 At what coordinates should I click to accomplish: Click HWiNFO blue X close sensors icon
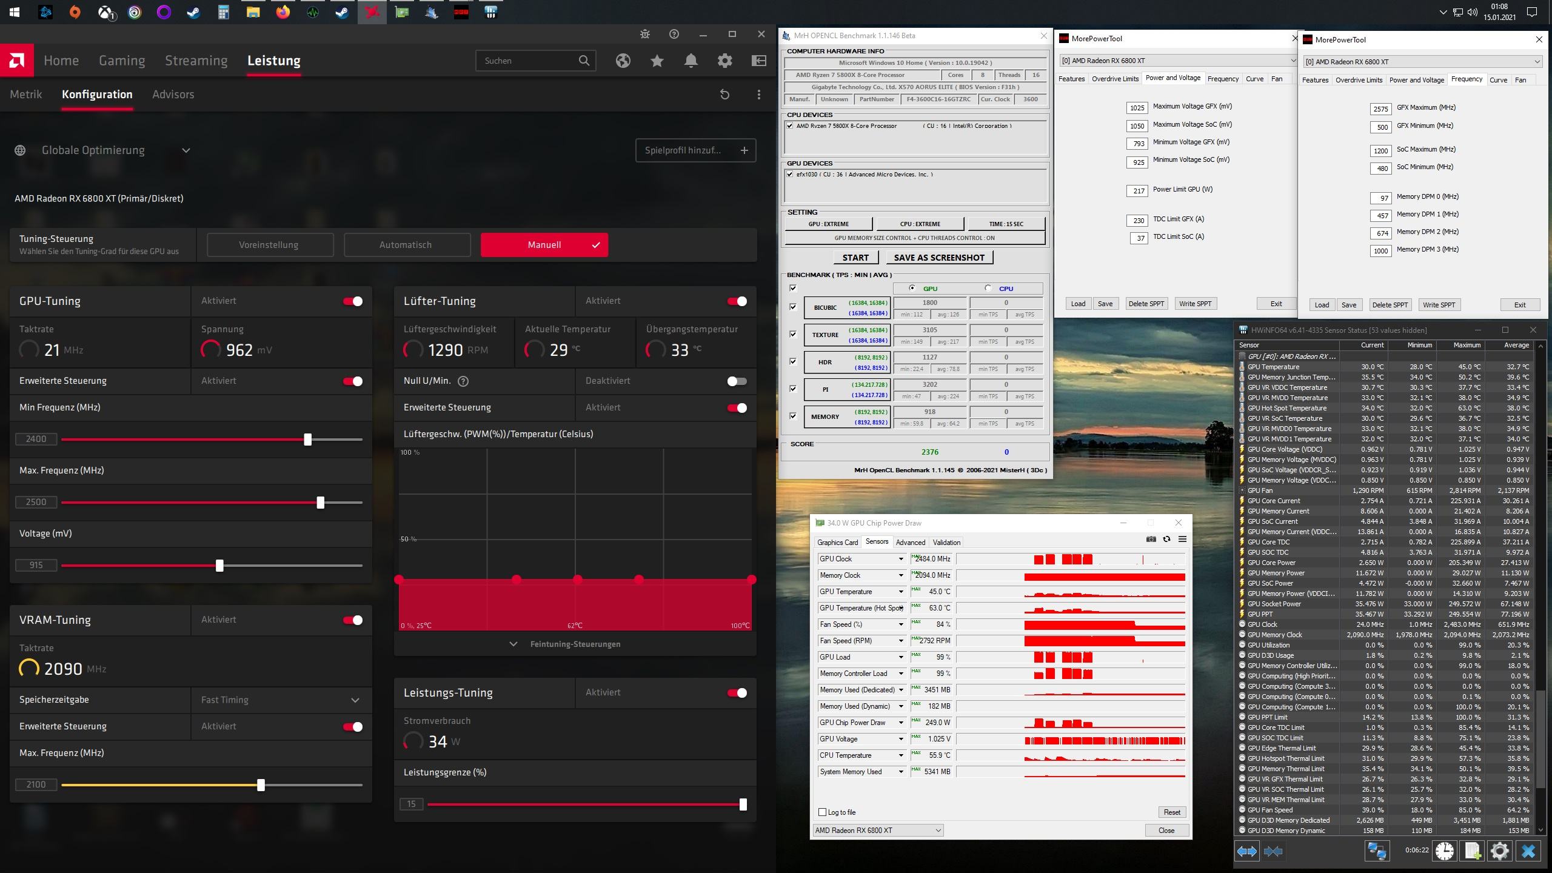(x=1528, y=851)
